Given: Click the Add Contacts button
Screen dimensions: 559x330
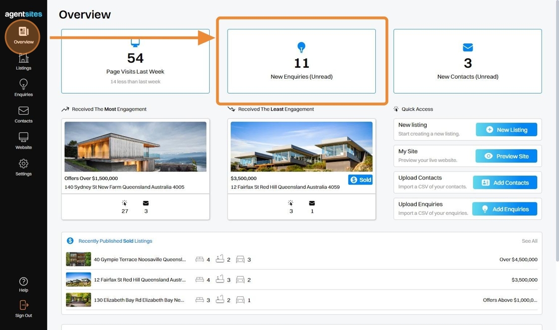Looking at the screenshot, I should 505,182.
